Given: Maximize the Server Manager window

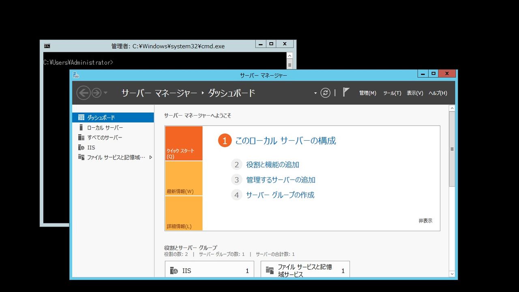Looking at the screenshot, I should (x=433, y=73).
